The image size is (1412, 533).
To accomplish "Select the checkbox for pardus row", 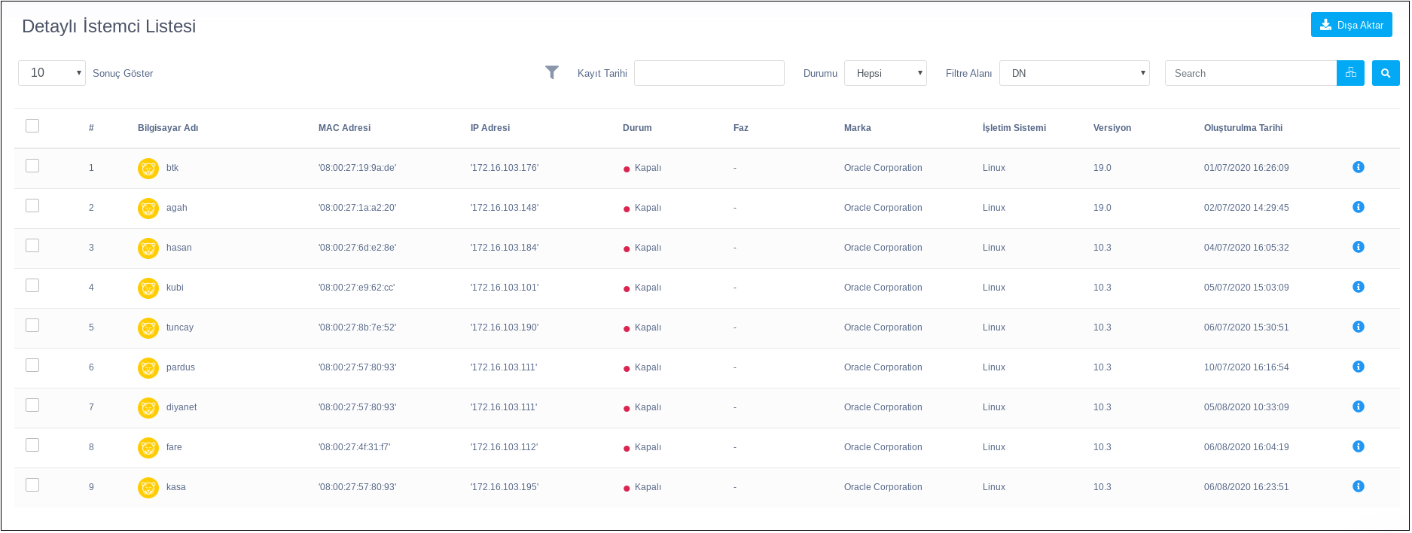I will [32, 365].
